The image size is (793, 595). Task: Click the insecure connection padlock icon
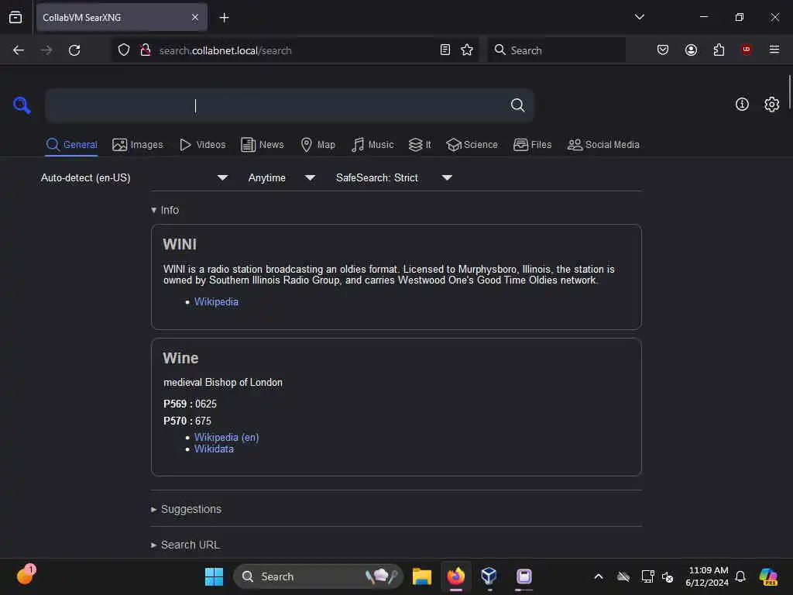click(x=146, y=50)
